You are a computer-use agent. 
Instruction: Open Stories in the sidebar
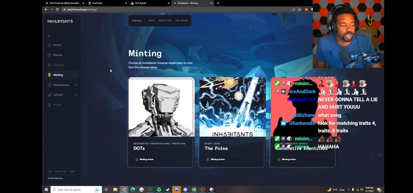tap(55, 55)
